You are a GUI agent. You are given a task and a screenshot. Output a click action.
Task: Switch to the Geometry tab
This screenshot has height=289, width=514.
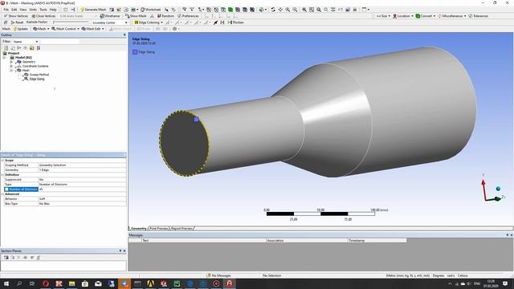pos(138,228)
